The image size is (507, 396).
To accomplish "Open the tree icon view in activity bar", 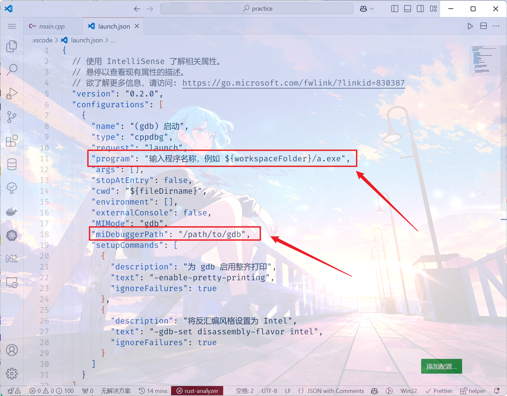I will [x=12, y=188].
